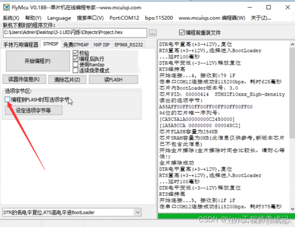Click the hex file path input field
Screen dimensions: 295x227
[75, 32]
